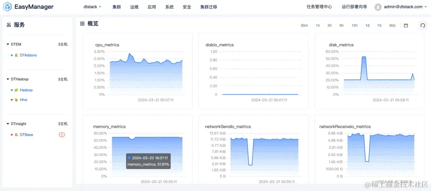431x191 pixels.
Task: Collapse the DTinsight service group
Action: coord(8,124)
